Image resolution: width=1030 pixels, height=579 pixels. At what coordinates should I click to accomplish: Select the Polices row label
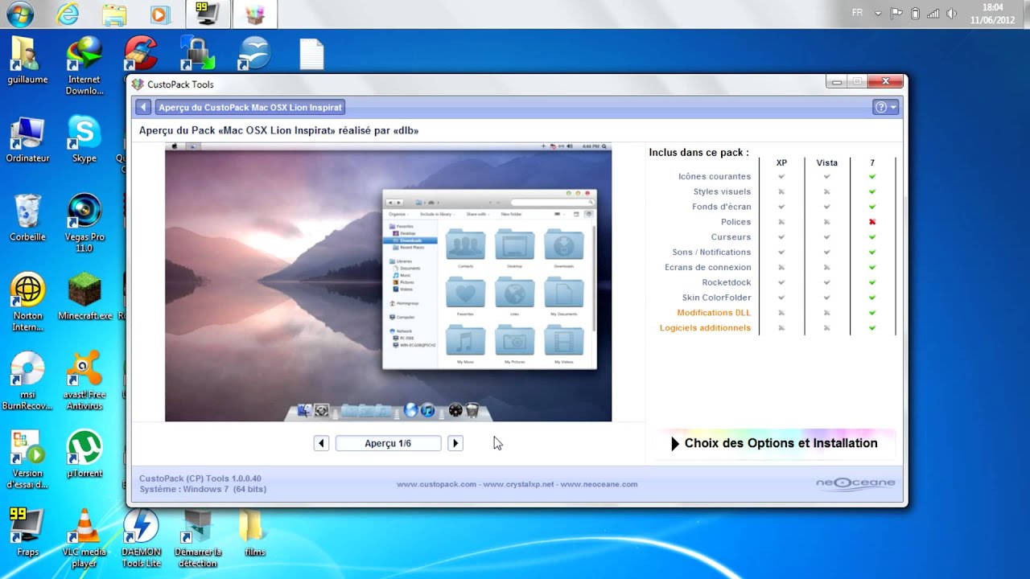pyautogui.click(x=735, y=222)
